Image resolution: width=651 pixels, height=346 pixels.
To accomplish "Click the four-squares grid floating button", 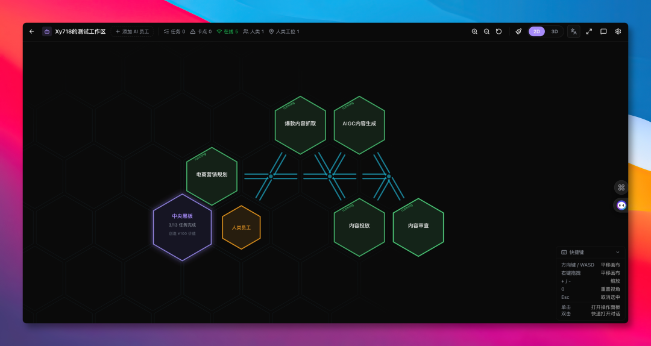I will pyautogui.click(x=621, y=187).
